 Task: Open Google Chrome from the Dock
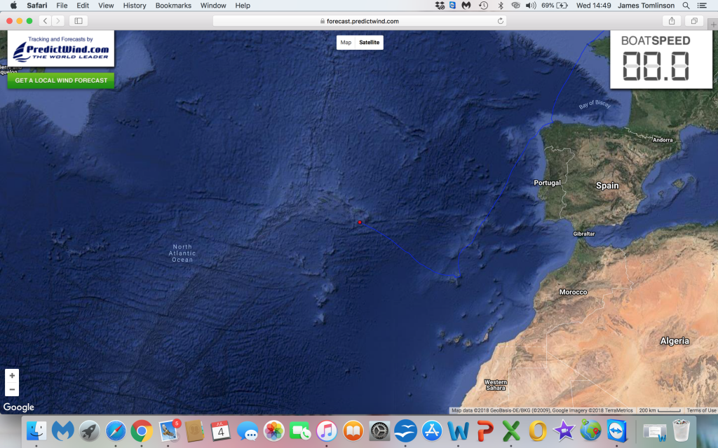click(x=142, y=430)
